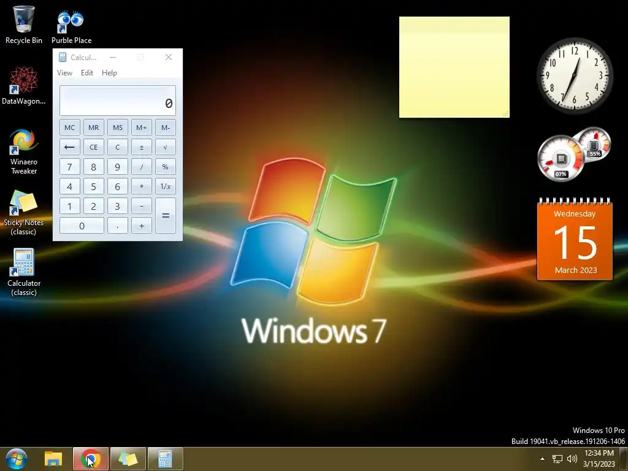
Task: Click the equals button
Action: (x=166, y=216)
